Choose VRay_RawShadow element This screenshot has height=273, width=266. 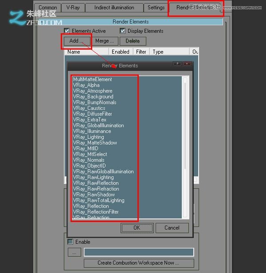[94, 195]
